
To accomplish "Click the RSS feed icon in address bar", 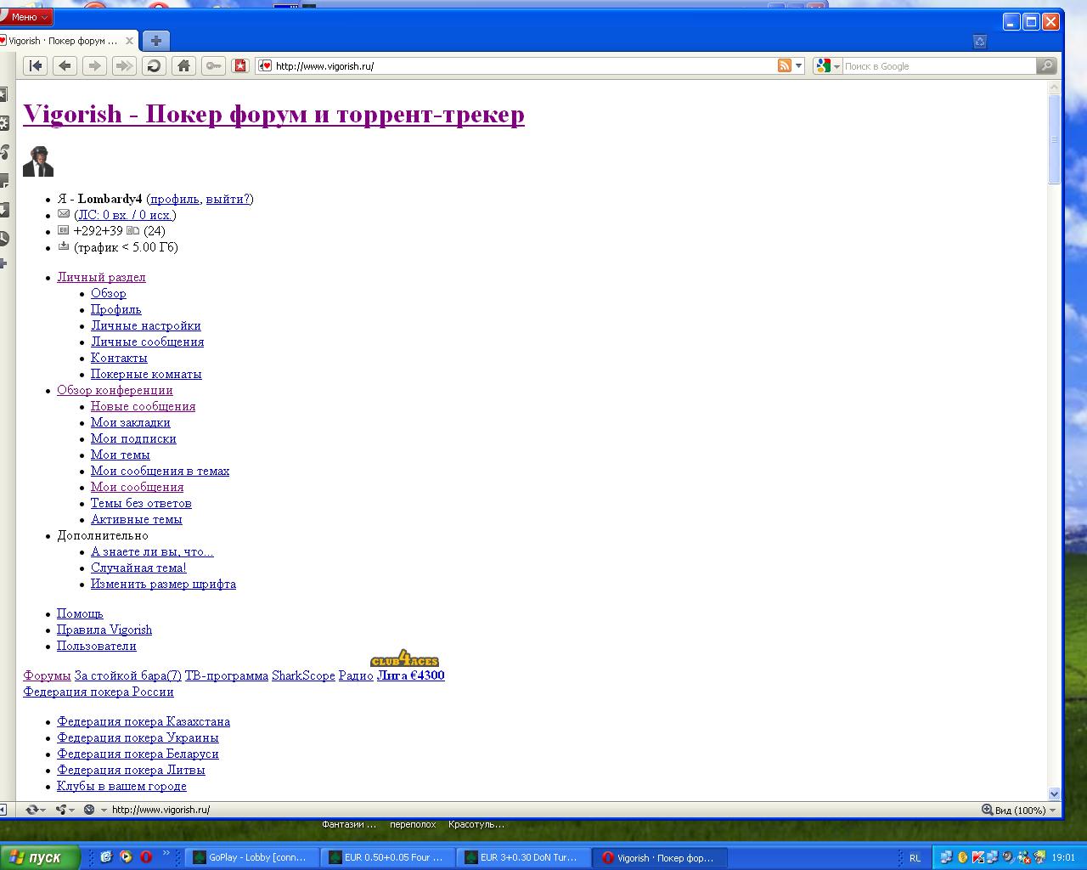I will click(784, 65).
